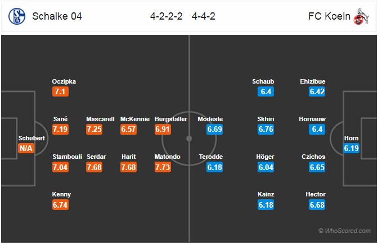
Task: Open the WhoScored.com watermark link
Action: pos(344,231)
